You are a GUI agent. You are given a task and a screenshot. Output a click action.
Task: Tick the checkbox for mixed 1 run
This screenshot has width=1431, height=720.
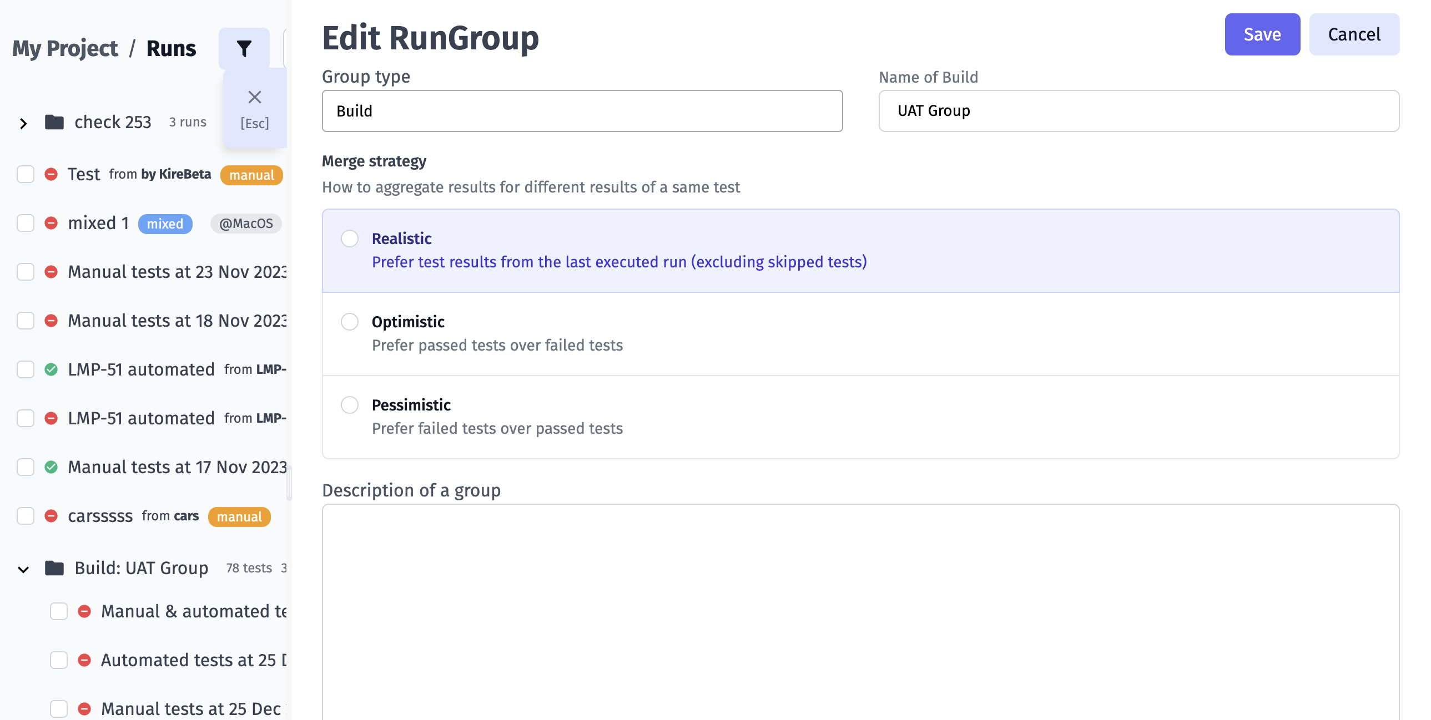click(26, 223)
